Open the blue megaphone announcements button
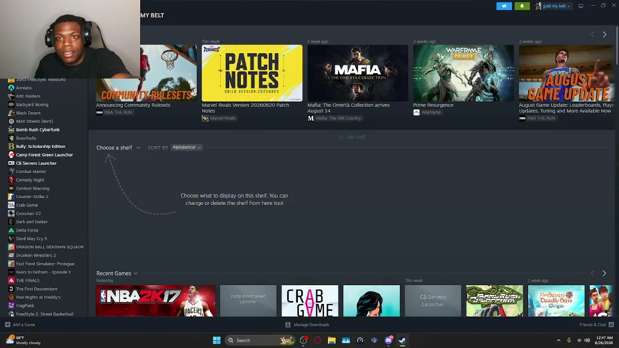Viewport: 619px width, 348px height. click(504, 6)
